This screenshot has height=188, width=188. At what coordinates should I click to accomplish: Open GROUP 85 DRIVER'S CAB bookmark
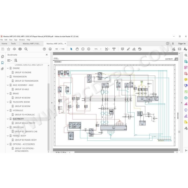26,132
